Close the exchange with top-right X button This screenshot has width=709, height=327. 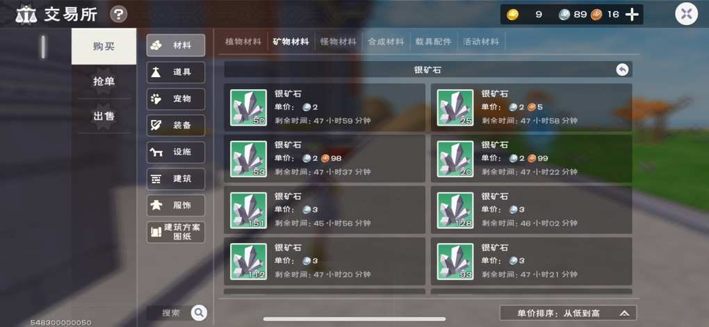coord(686,15)
